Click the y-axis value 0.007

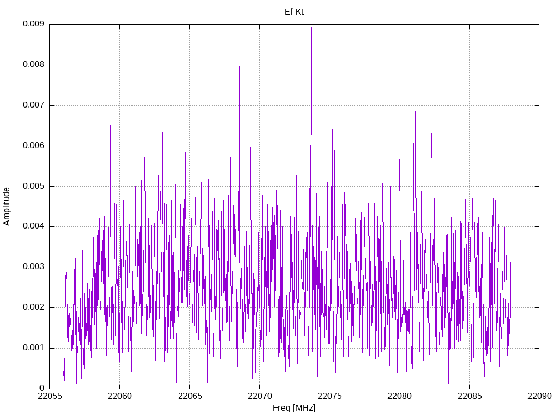34,105
